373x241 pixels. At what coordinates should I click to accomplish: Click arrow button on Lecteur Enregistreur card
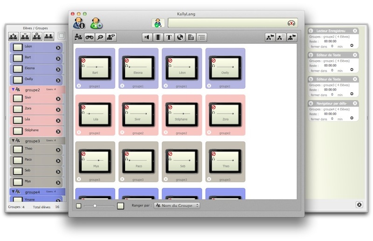pyautogui.click(x=352, y=45)
